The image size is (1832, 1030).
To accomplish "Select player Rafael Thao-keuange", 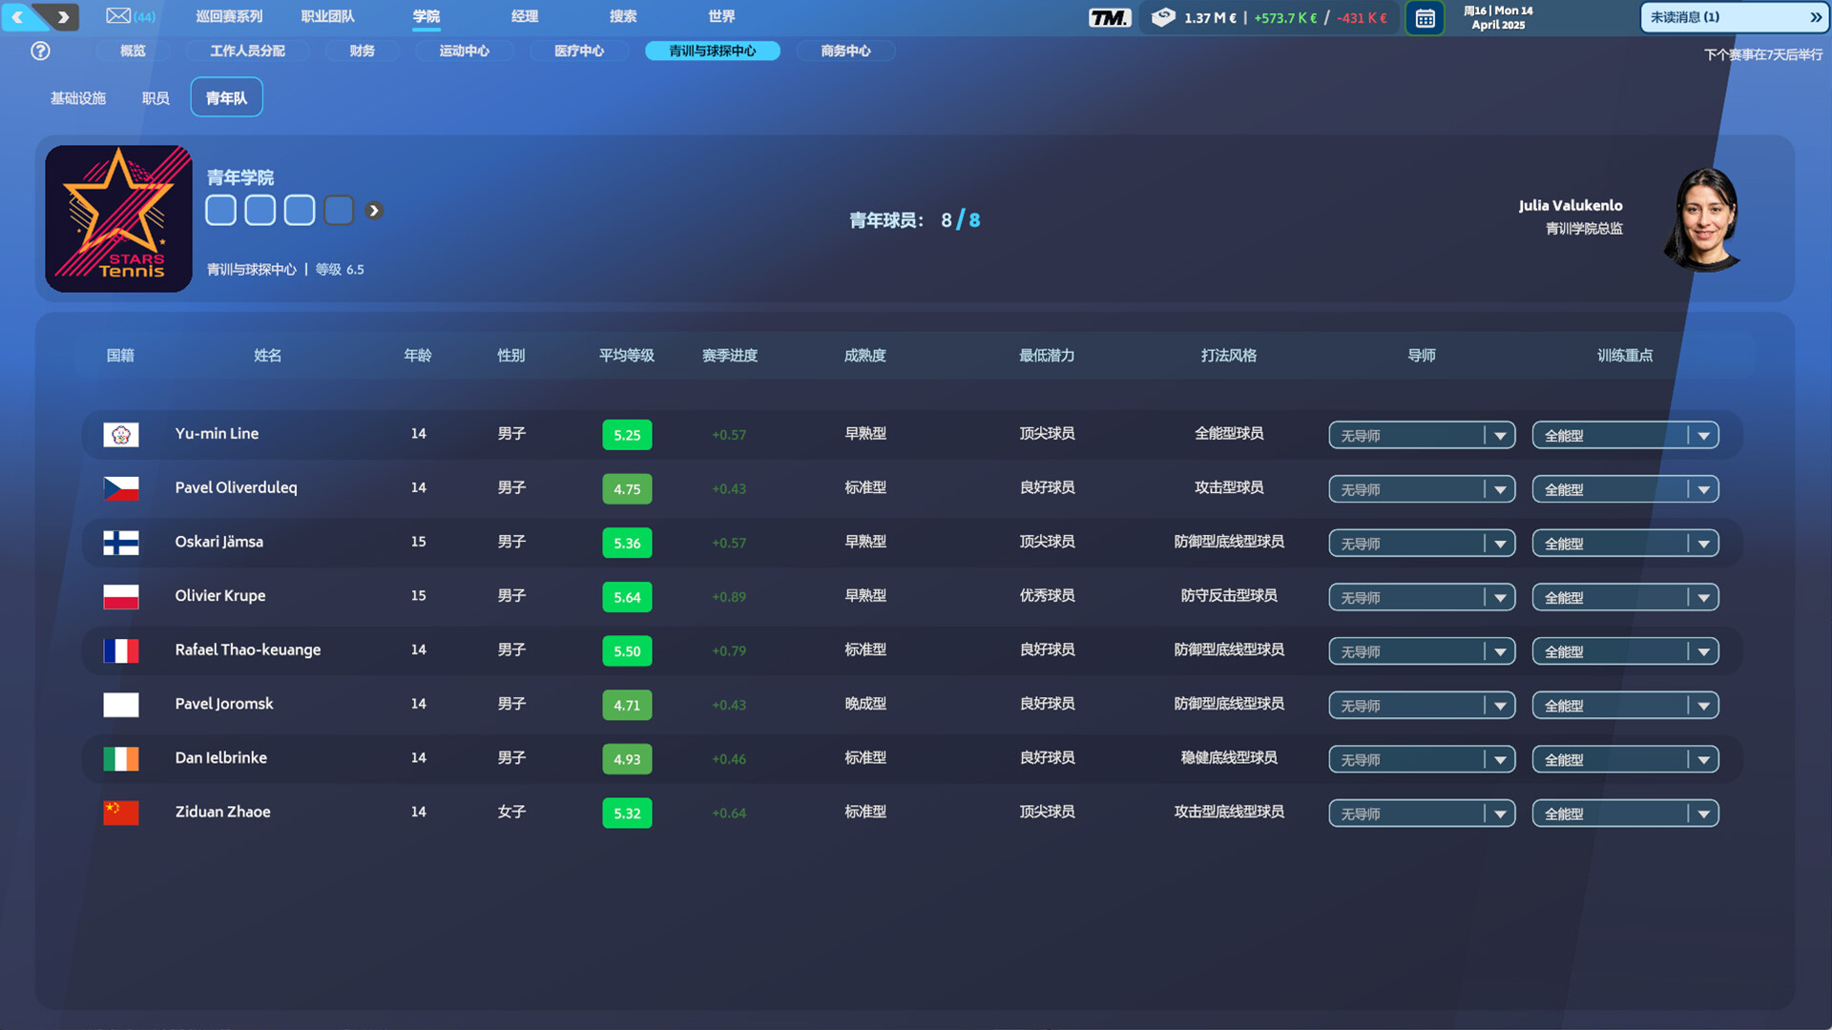I will 247,650.
